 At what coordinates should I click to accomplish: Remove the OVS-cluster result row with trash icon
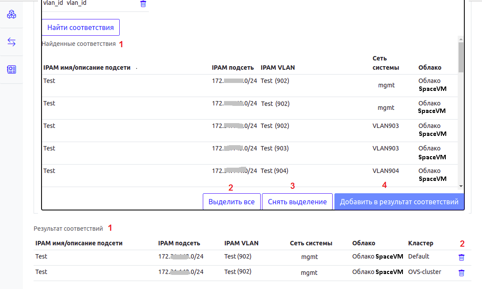tap(461, 273)
